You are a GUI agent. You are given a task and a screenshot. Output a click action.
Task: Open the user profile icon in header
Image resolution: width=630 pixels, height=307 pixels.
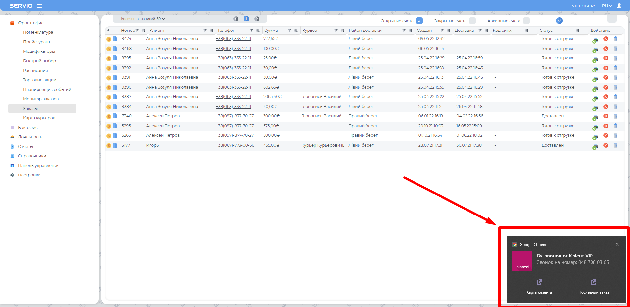(x=619, y=6)
